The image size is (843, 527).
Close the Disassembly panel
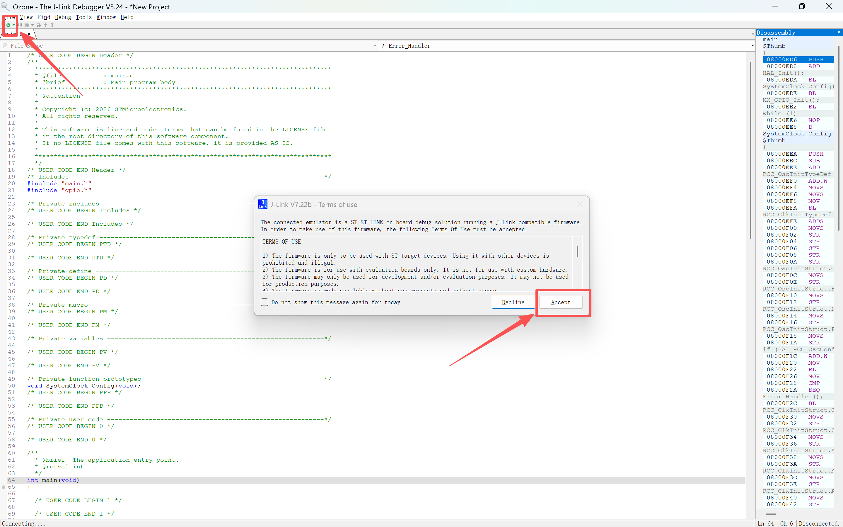(839, 33)
